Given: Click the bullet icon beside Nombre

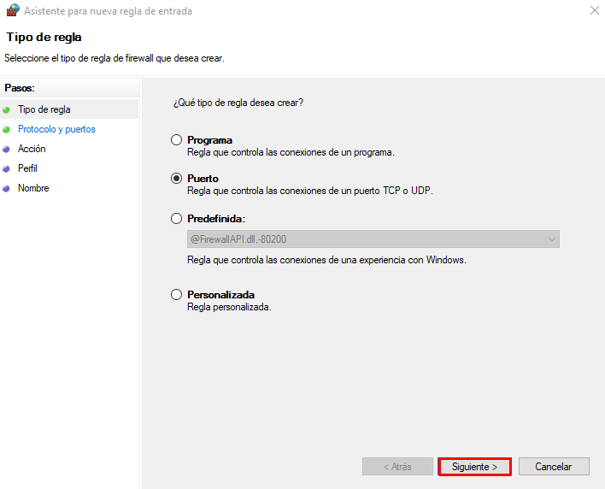Looking at the screenshot, I should (7, 188).
